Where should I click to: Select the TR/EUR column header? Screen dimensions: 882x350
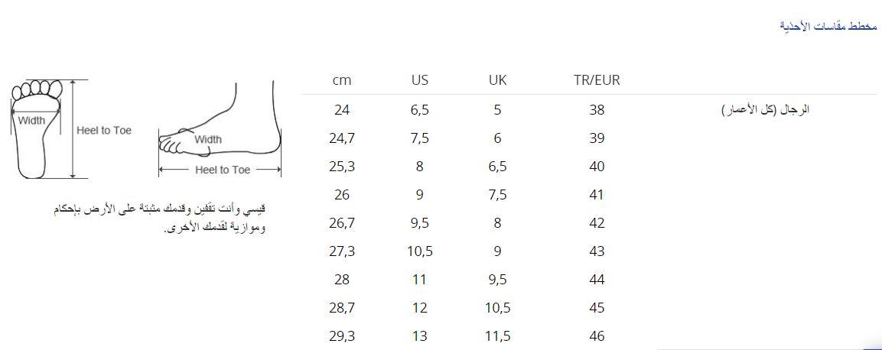tap(597, 80)
